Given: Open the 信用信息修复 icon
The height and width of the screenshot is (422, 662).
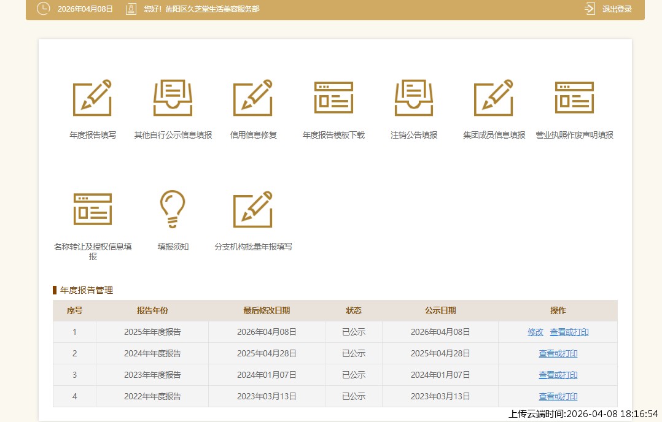Looking at the screenshot, I should [253, 98].
